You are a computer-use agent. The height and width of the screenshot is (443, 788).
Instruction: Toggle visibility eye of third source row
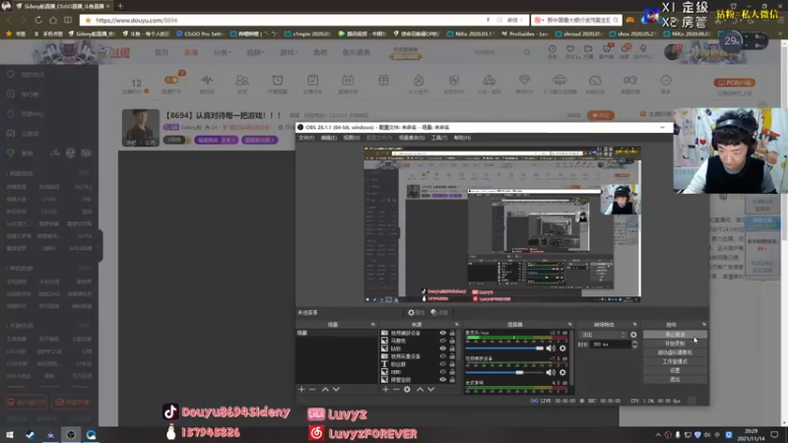[442, 348]
